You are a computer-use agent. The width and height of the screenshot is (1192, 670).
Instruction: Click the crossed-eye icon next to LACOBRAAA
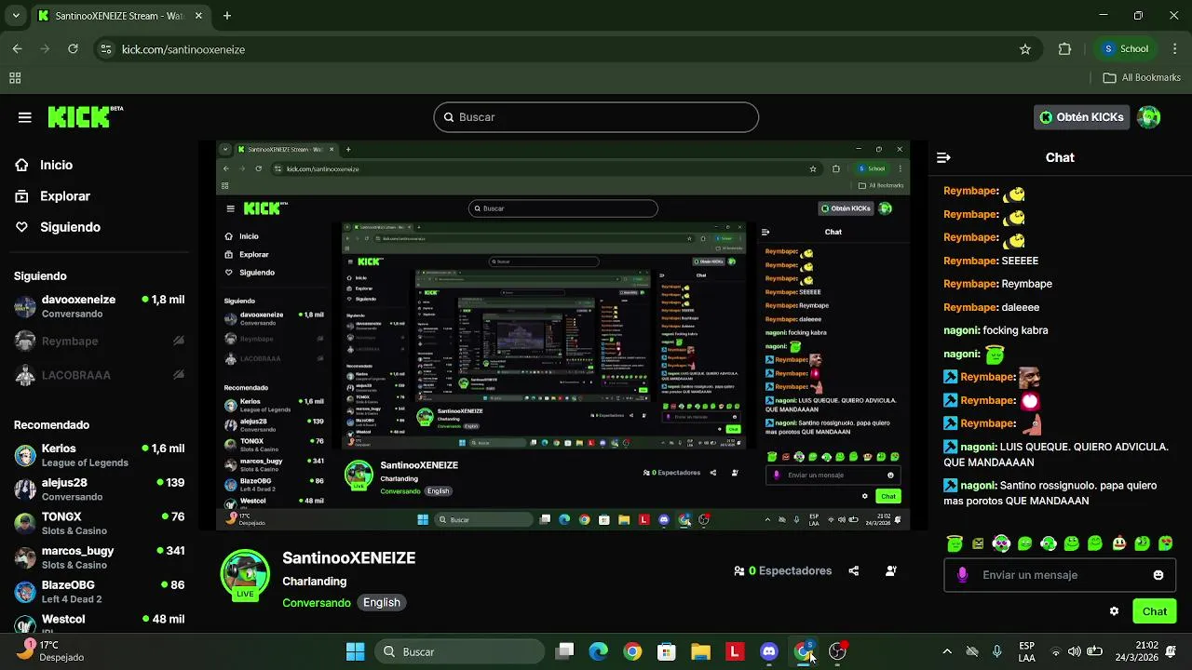click(x=179, y=375)
